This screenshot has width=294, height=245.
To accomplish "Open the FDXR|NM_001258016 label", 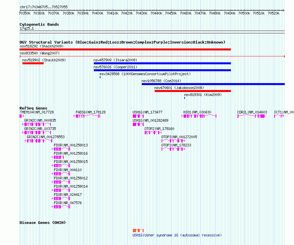I will coord(71,153).
